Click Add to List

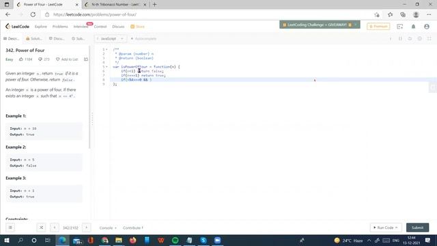coord(67,59)
